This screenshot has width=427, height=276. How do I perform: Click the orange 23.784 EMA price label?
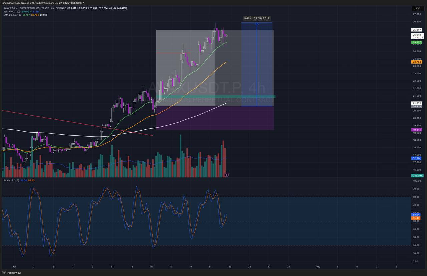417,62
